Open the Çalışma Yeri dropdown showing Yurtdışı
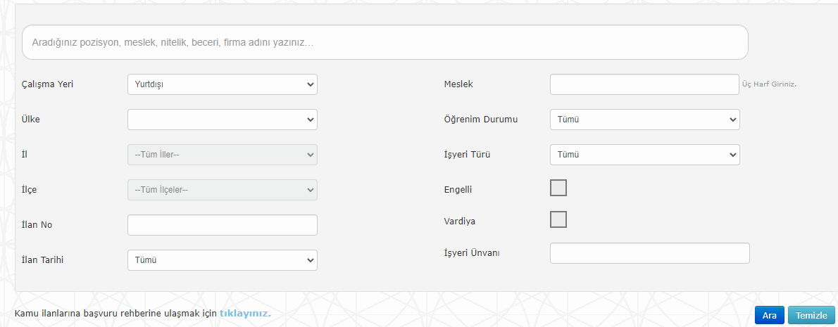The height and width of the screenshot is (327, 838). click(223, 84)
